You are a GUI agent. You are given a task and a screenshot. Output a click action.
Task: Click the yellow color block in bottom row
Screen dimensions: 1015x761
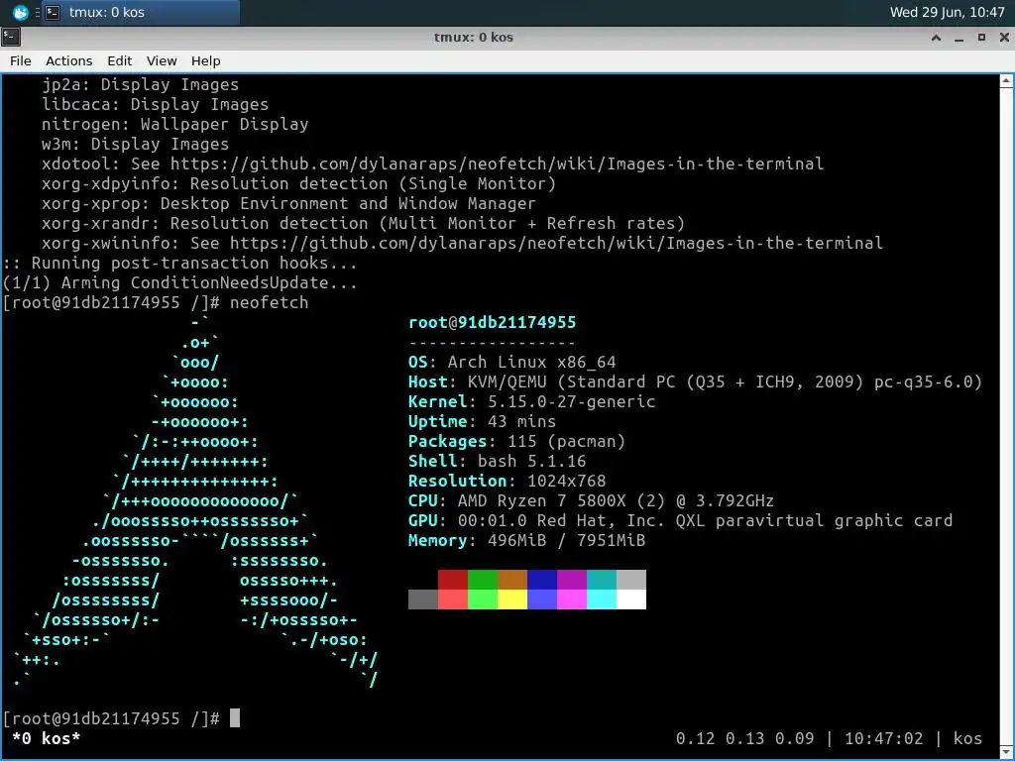[512, 599]
